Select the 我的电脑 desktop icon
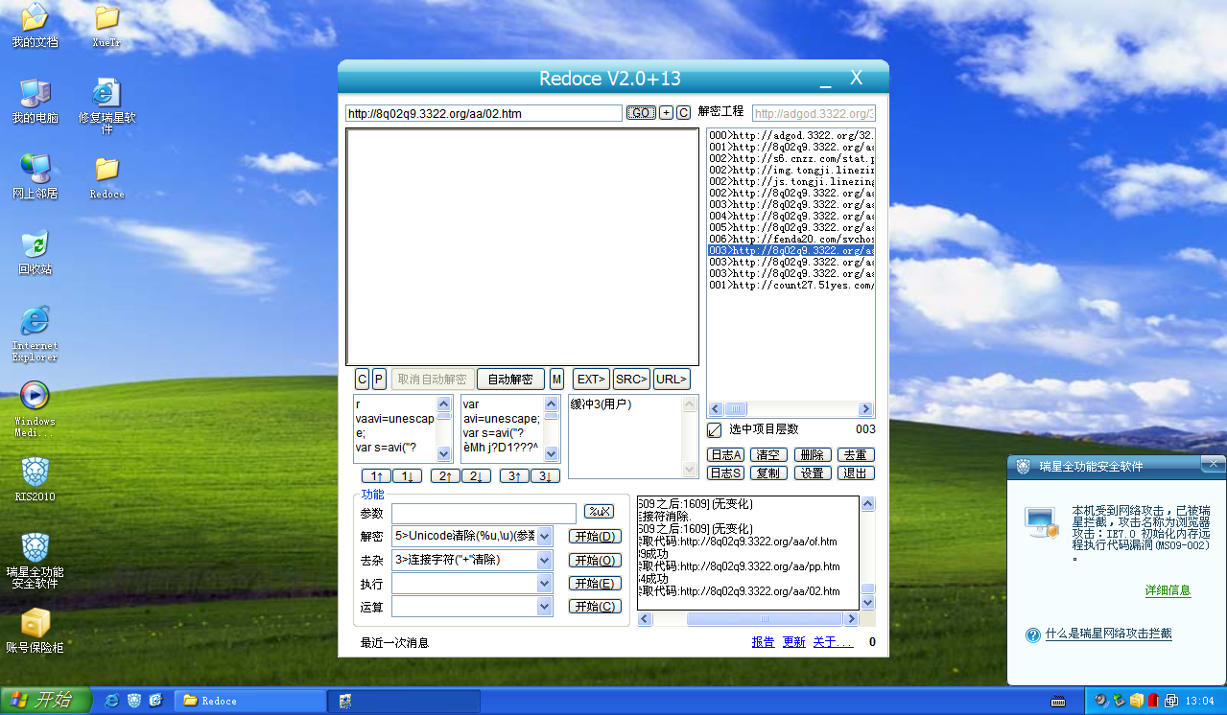The image size is (1227, 715). pos(35,102)
